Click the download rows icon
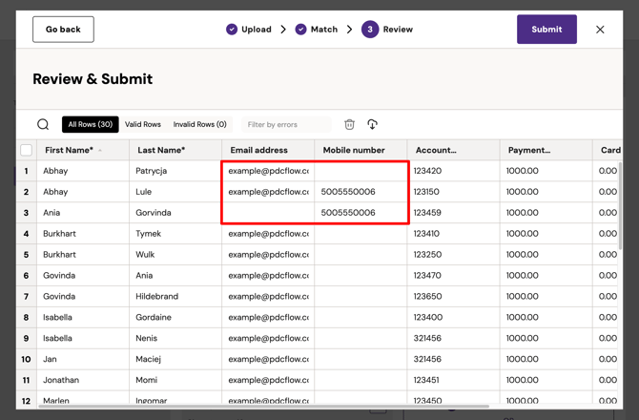This screenshot has height=420, width=639. (372, 124)
